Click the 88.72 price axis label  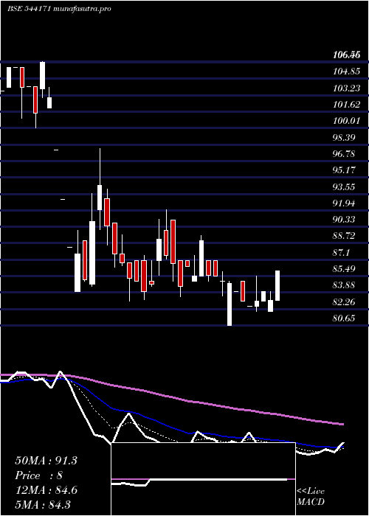point(345,236)
